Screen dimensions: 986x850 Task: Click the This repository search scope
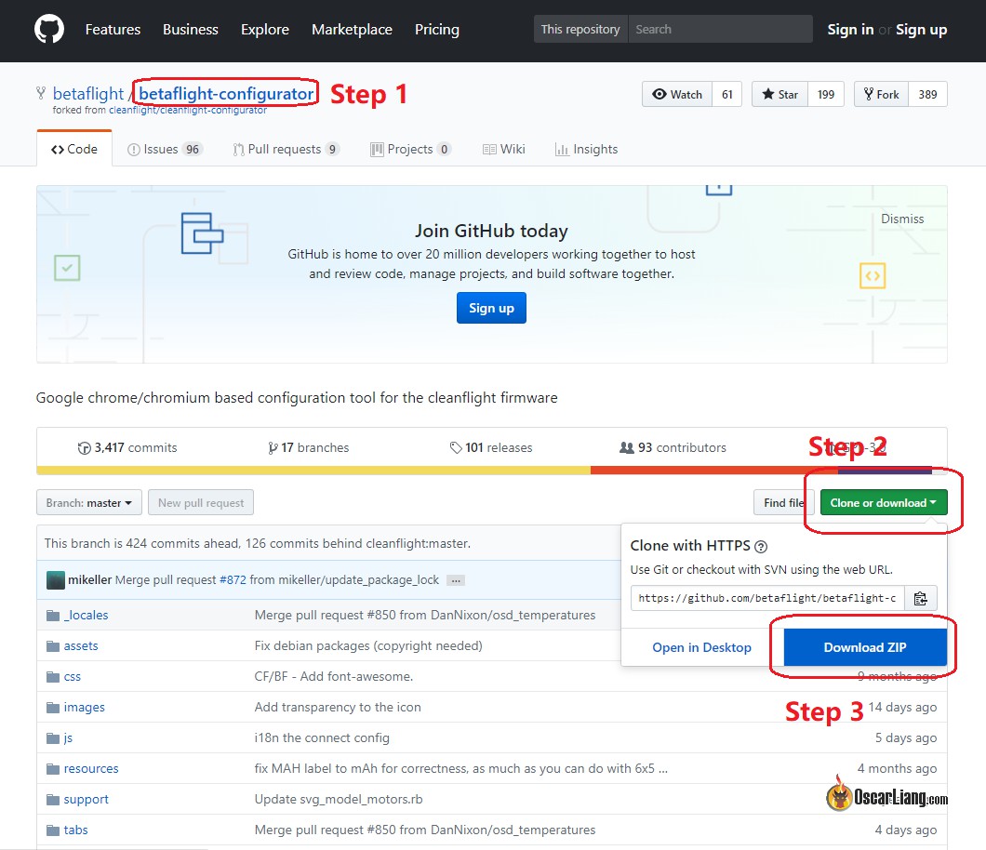(x=580, y=29)
